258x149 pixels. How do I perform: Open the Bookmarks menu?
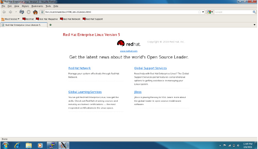click(x=37, y=6)
